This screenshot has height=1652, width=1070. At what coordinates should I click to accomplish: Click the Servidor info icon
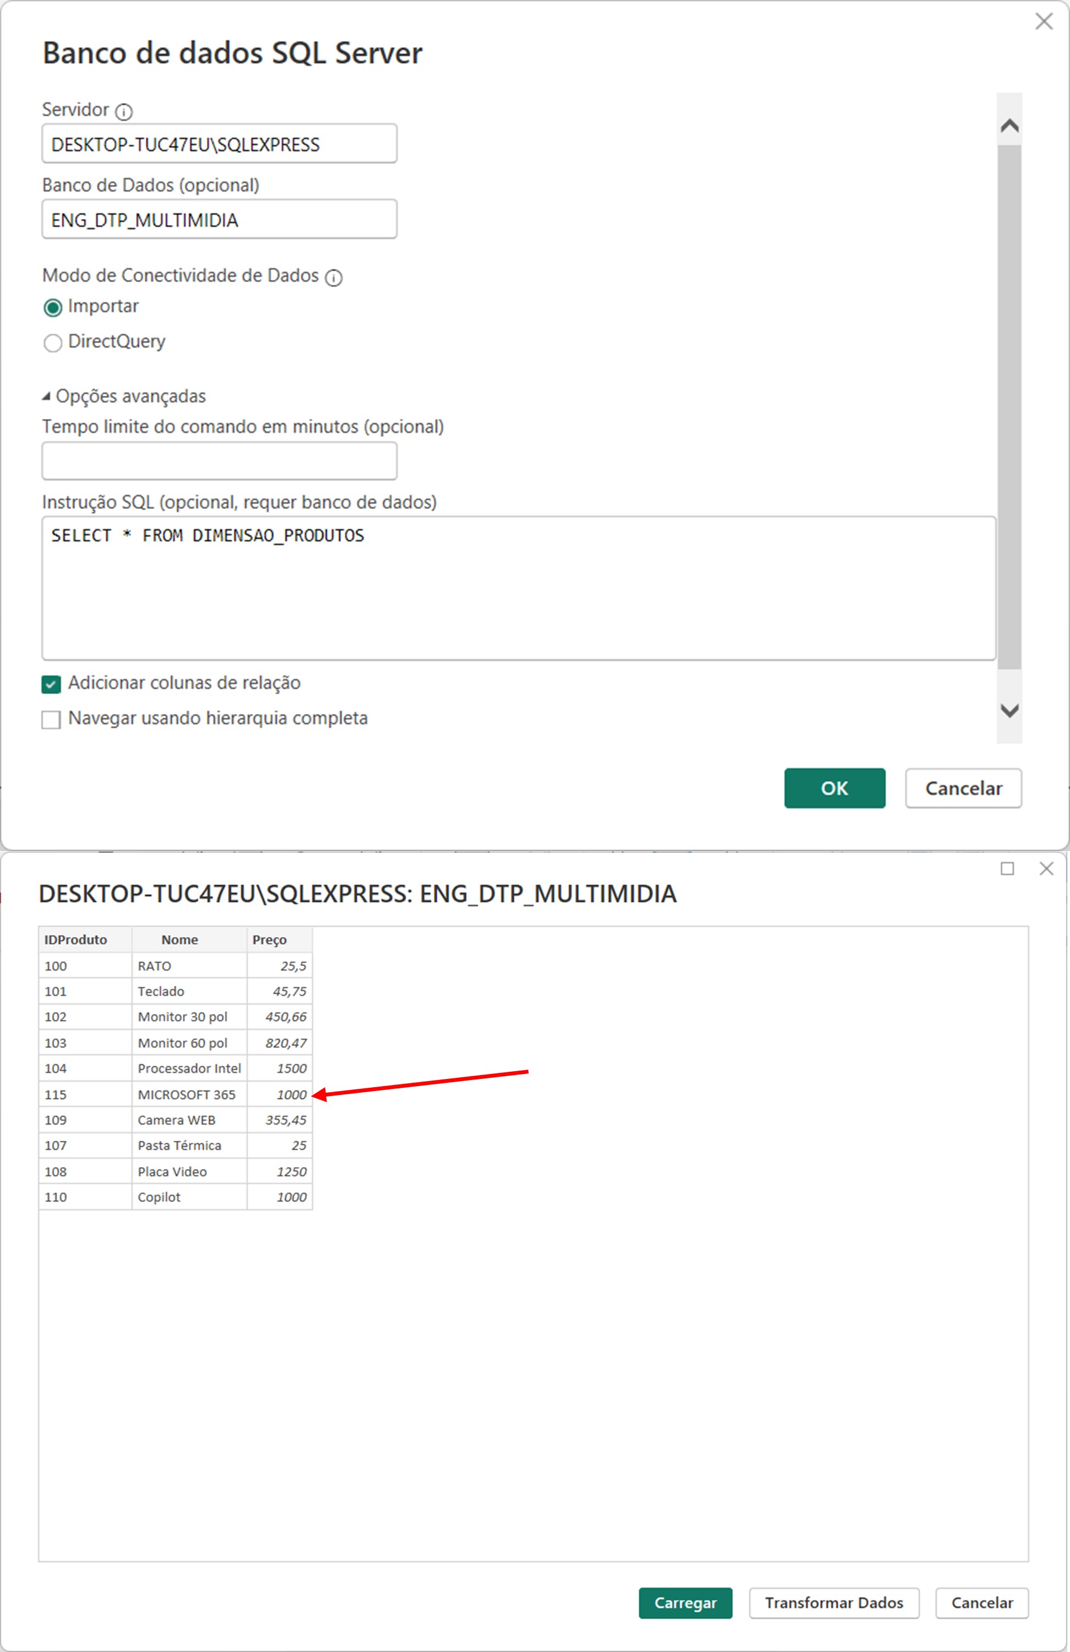tap(123, 111)
